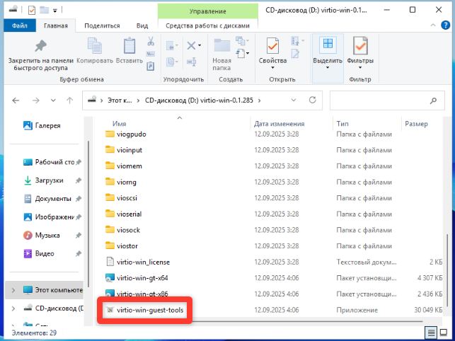Expand the This PC tree node

click(x=13, y=289)
